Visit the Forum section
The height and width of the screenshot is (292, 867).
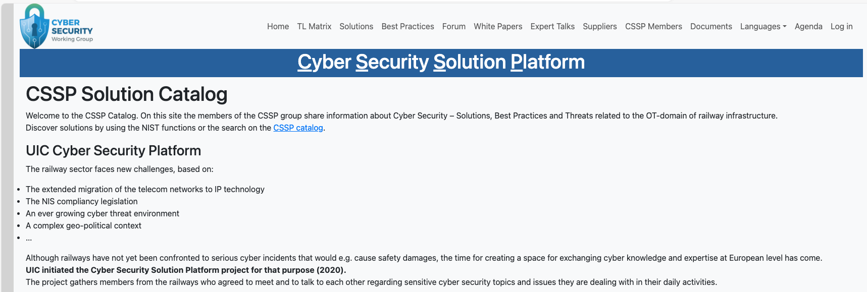click(x=454, y=26)
